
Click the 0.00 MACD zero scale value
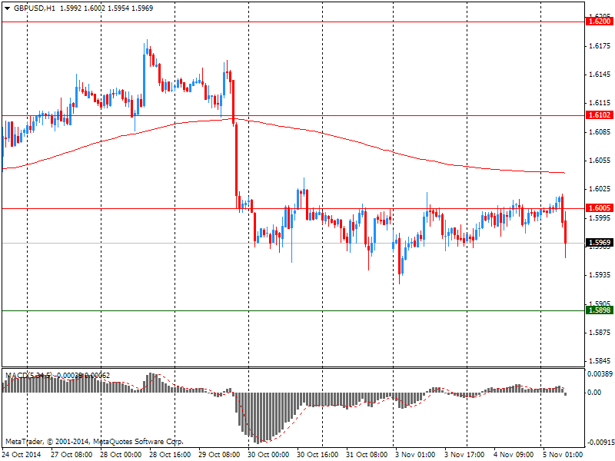point(594,393)
